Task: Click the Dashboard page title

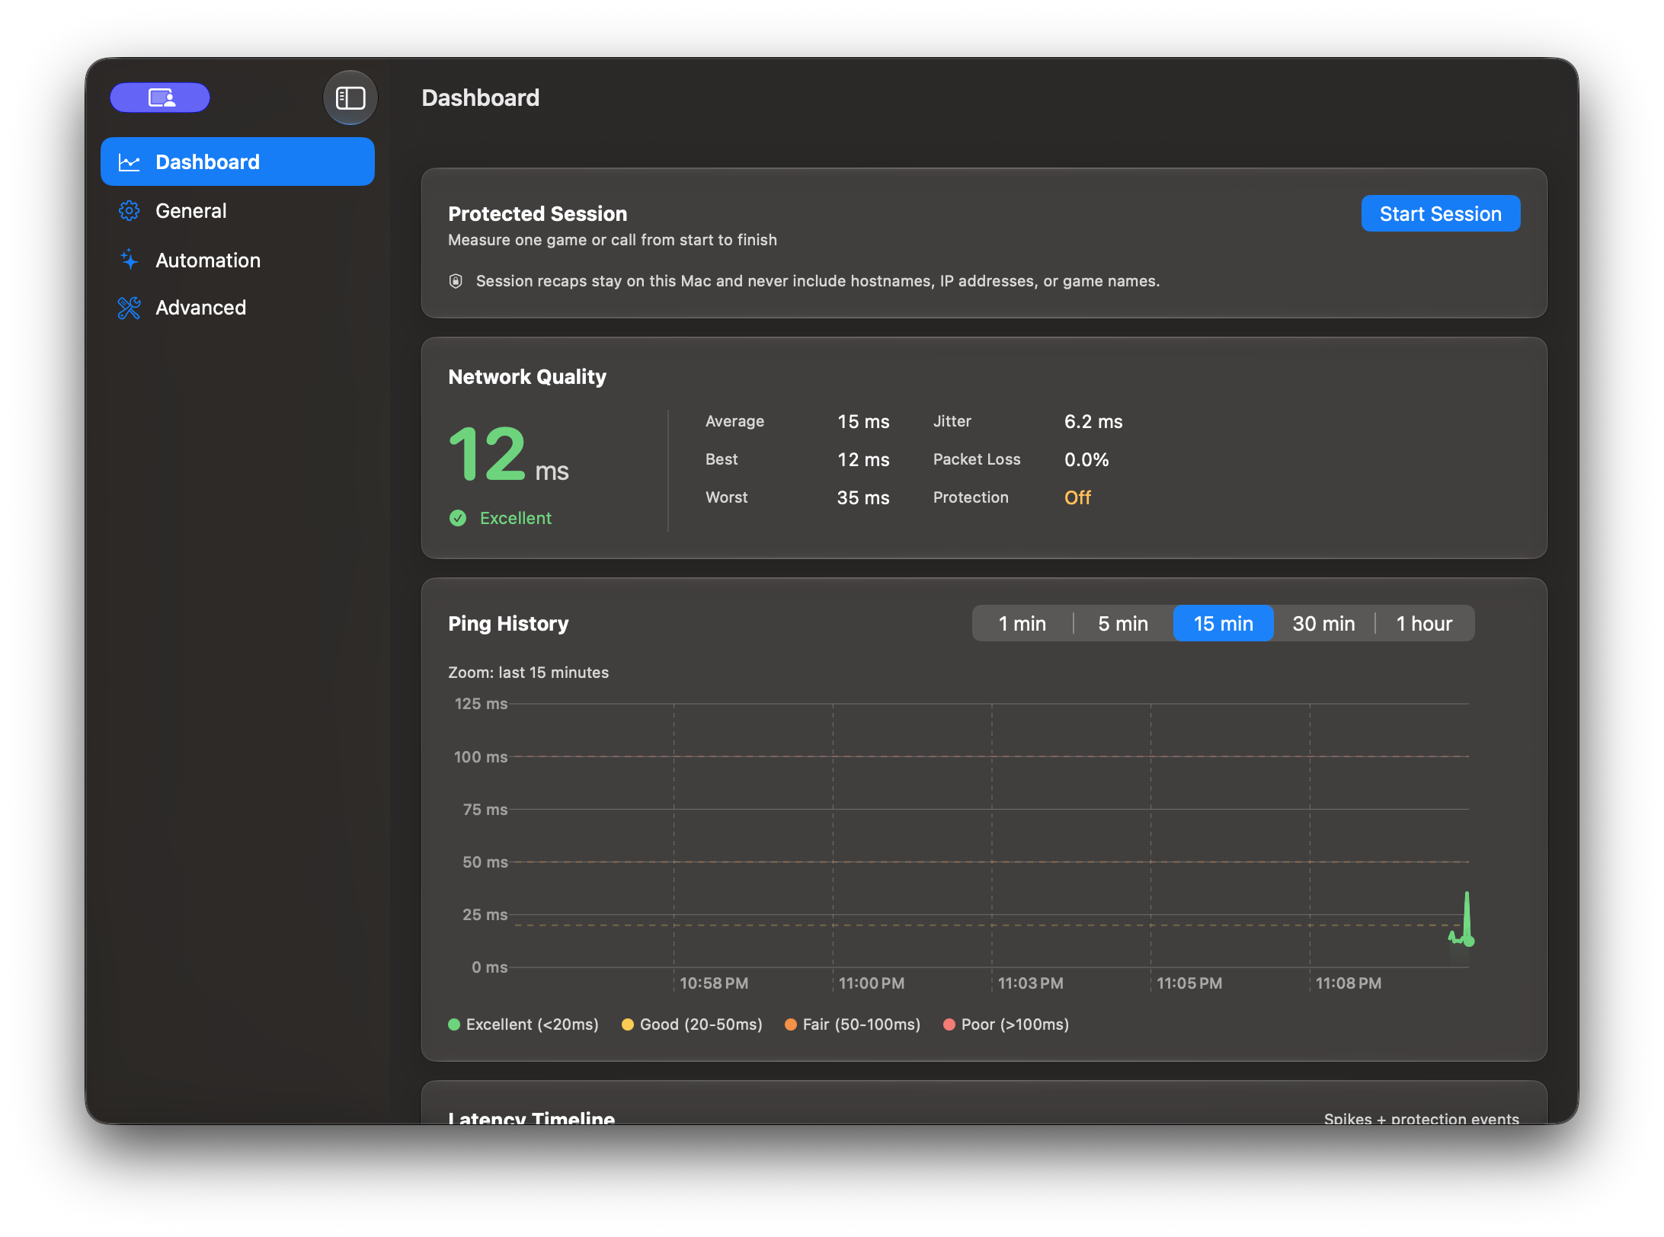Action: [481, 97]
